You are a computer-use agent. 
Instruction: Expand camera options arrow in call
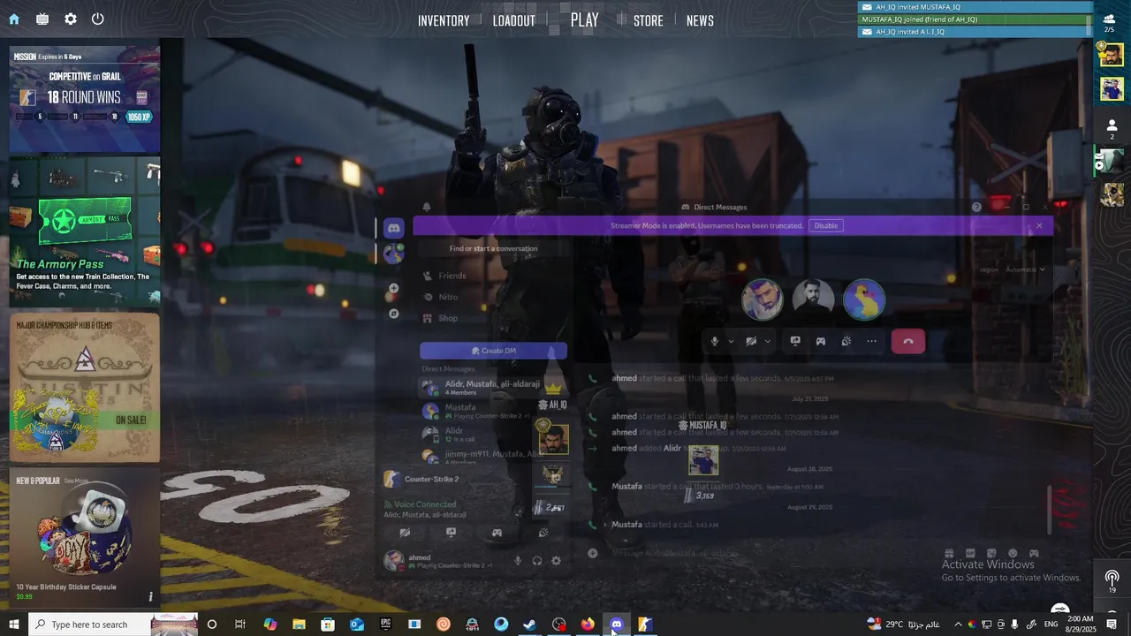pyautogui.click(x=767, y=341)
